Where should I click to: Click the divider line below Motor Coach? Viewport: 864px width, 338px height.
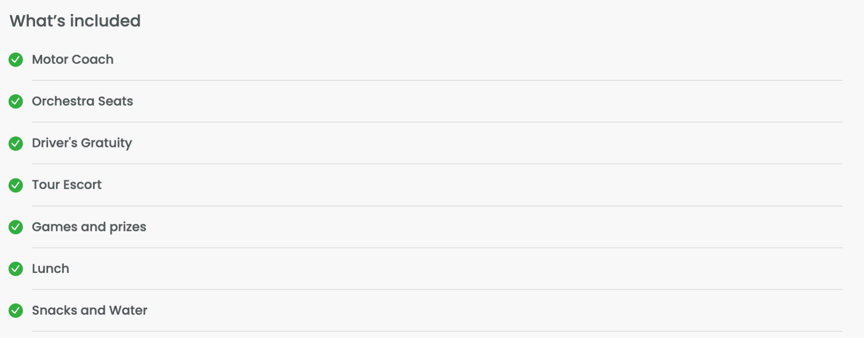pyautogui.click(x=437, y=80)
